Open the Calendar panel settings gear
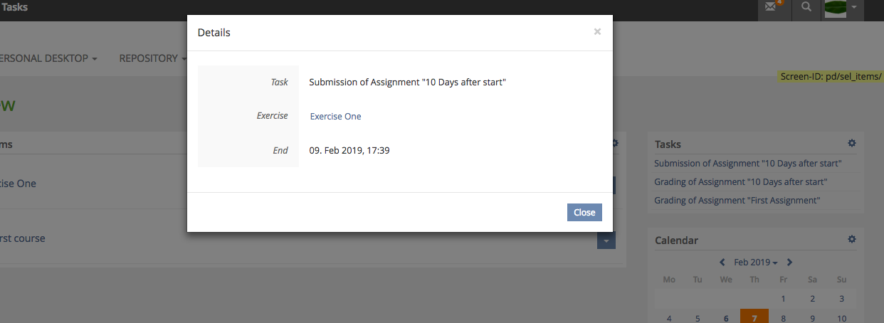 [852, 240]
